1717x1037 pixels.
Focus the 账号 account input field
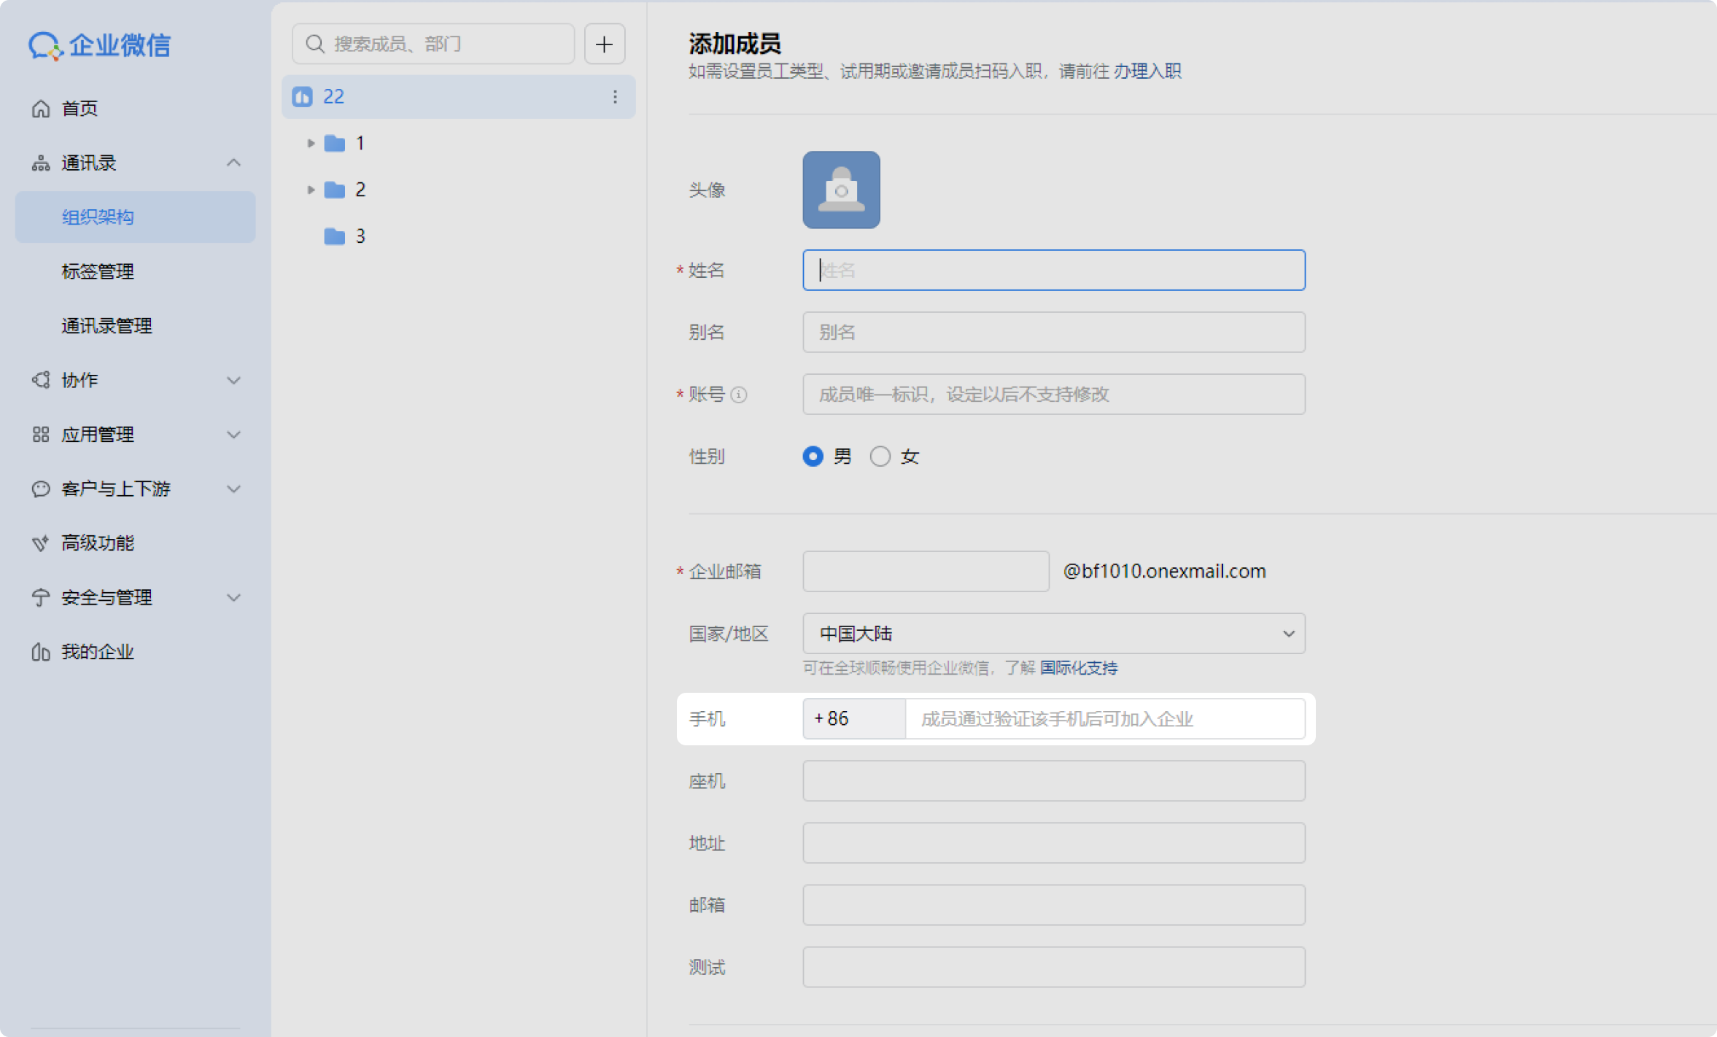coord(1054,394)
